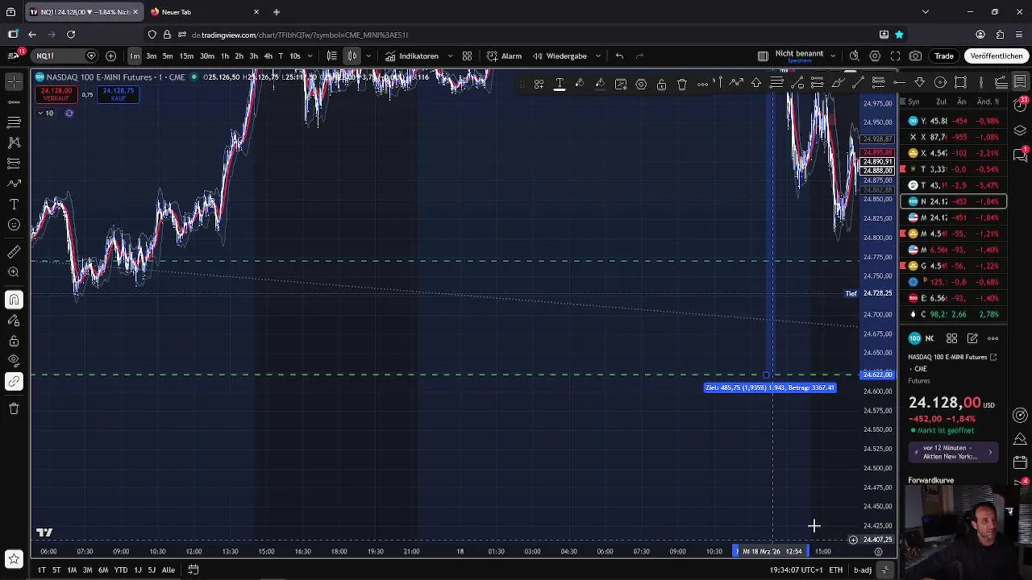Viewport: 1032px width, 580px height.
Task: Open more options ellipsis in floating toolbar
Action: coord(703,84)
